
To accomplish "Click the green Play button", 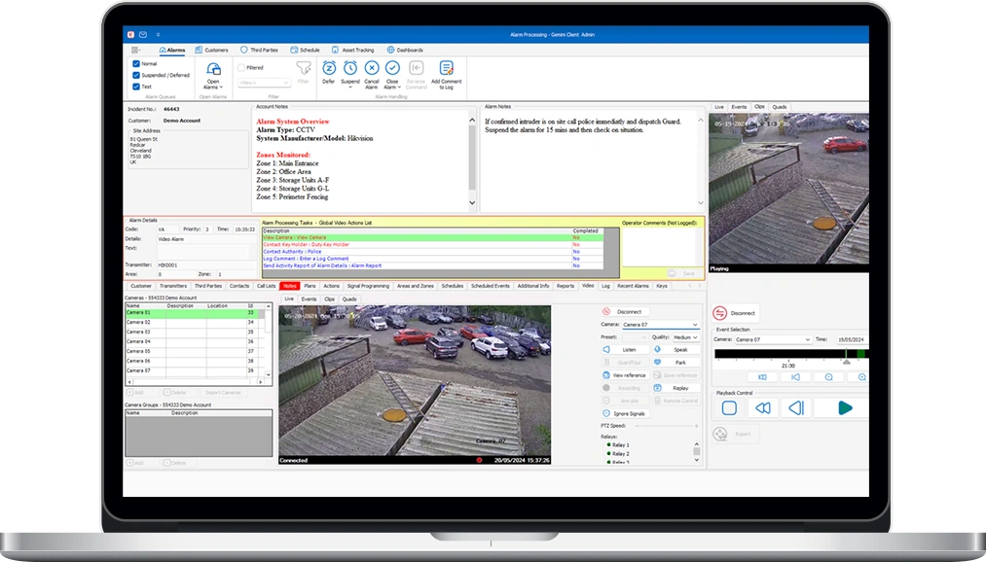I will point(845,408).
